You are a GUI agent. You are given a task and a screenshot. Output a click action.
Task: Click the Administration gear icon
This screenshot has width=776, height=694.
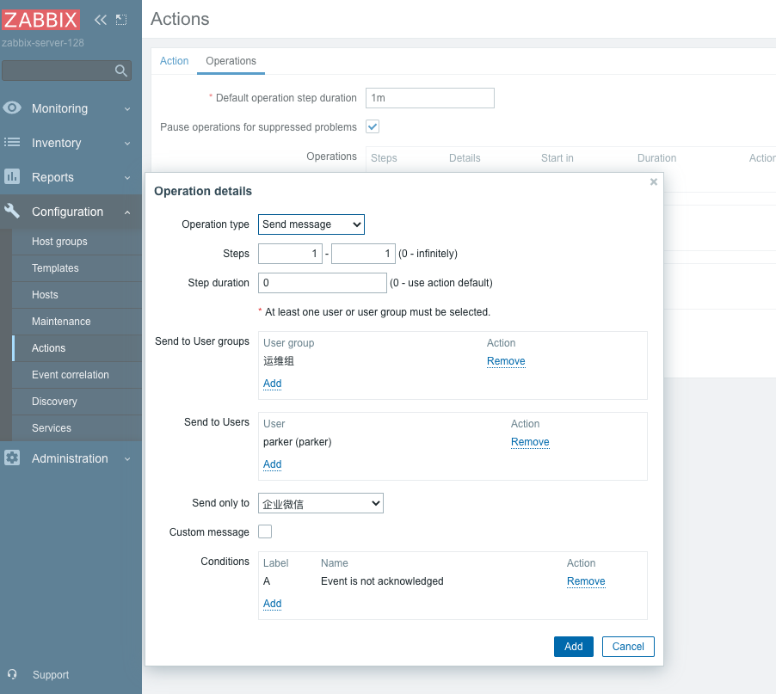point(12,458)
